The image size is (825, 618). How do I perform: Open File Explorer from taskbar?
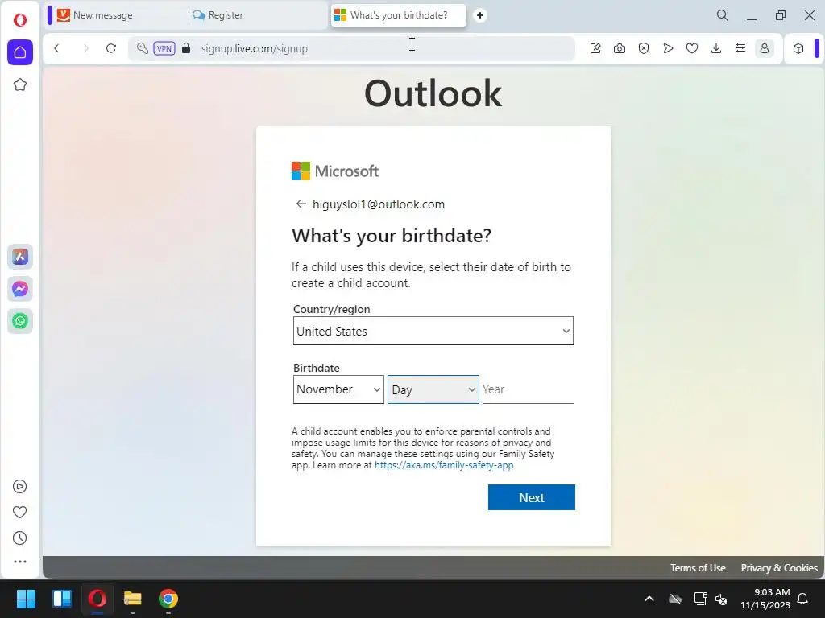click(133, 599)
